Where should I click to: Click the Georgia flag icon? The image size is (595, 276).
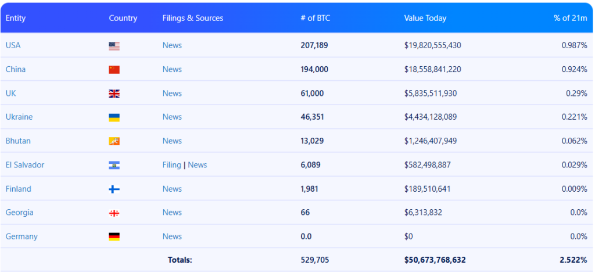click(x=114, y=213)
